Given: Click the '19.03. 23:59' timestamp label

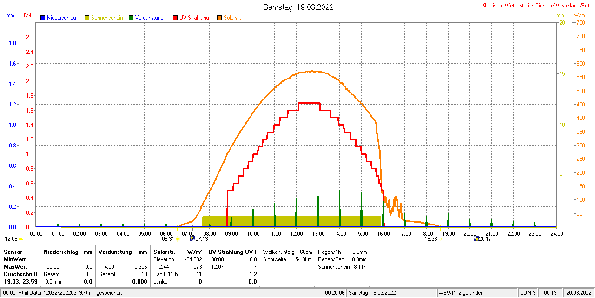Looking at the screenshot, I should tap(20, 282).
